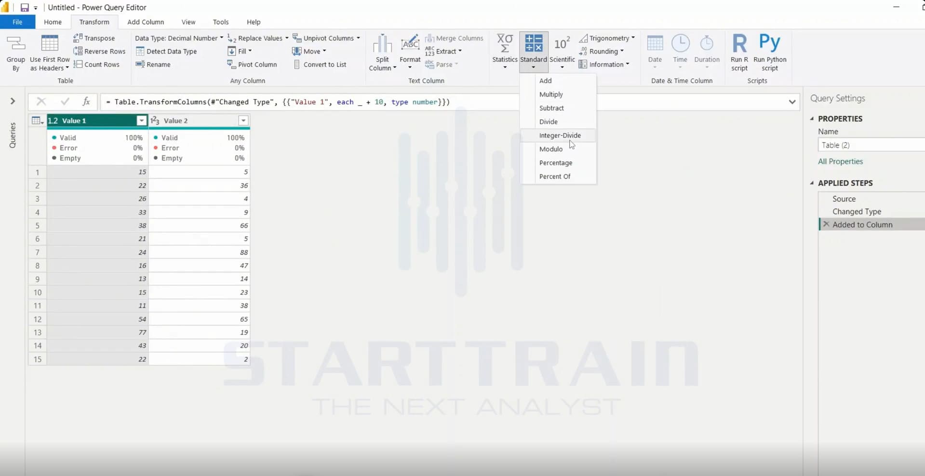Open the Value 2 column filter dropdown
The width and height of the screenshot is (925, 476).
coord(243,121)
